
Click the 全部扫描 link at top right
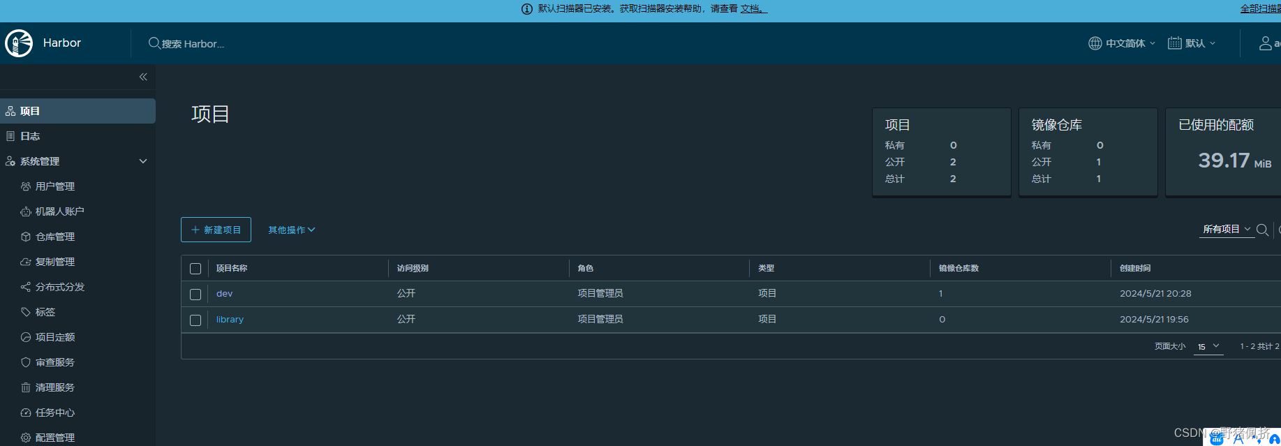1261,9
